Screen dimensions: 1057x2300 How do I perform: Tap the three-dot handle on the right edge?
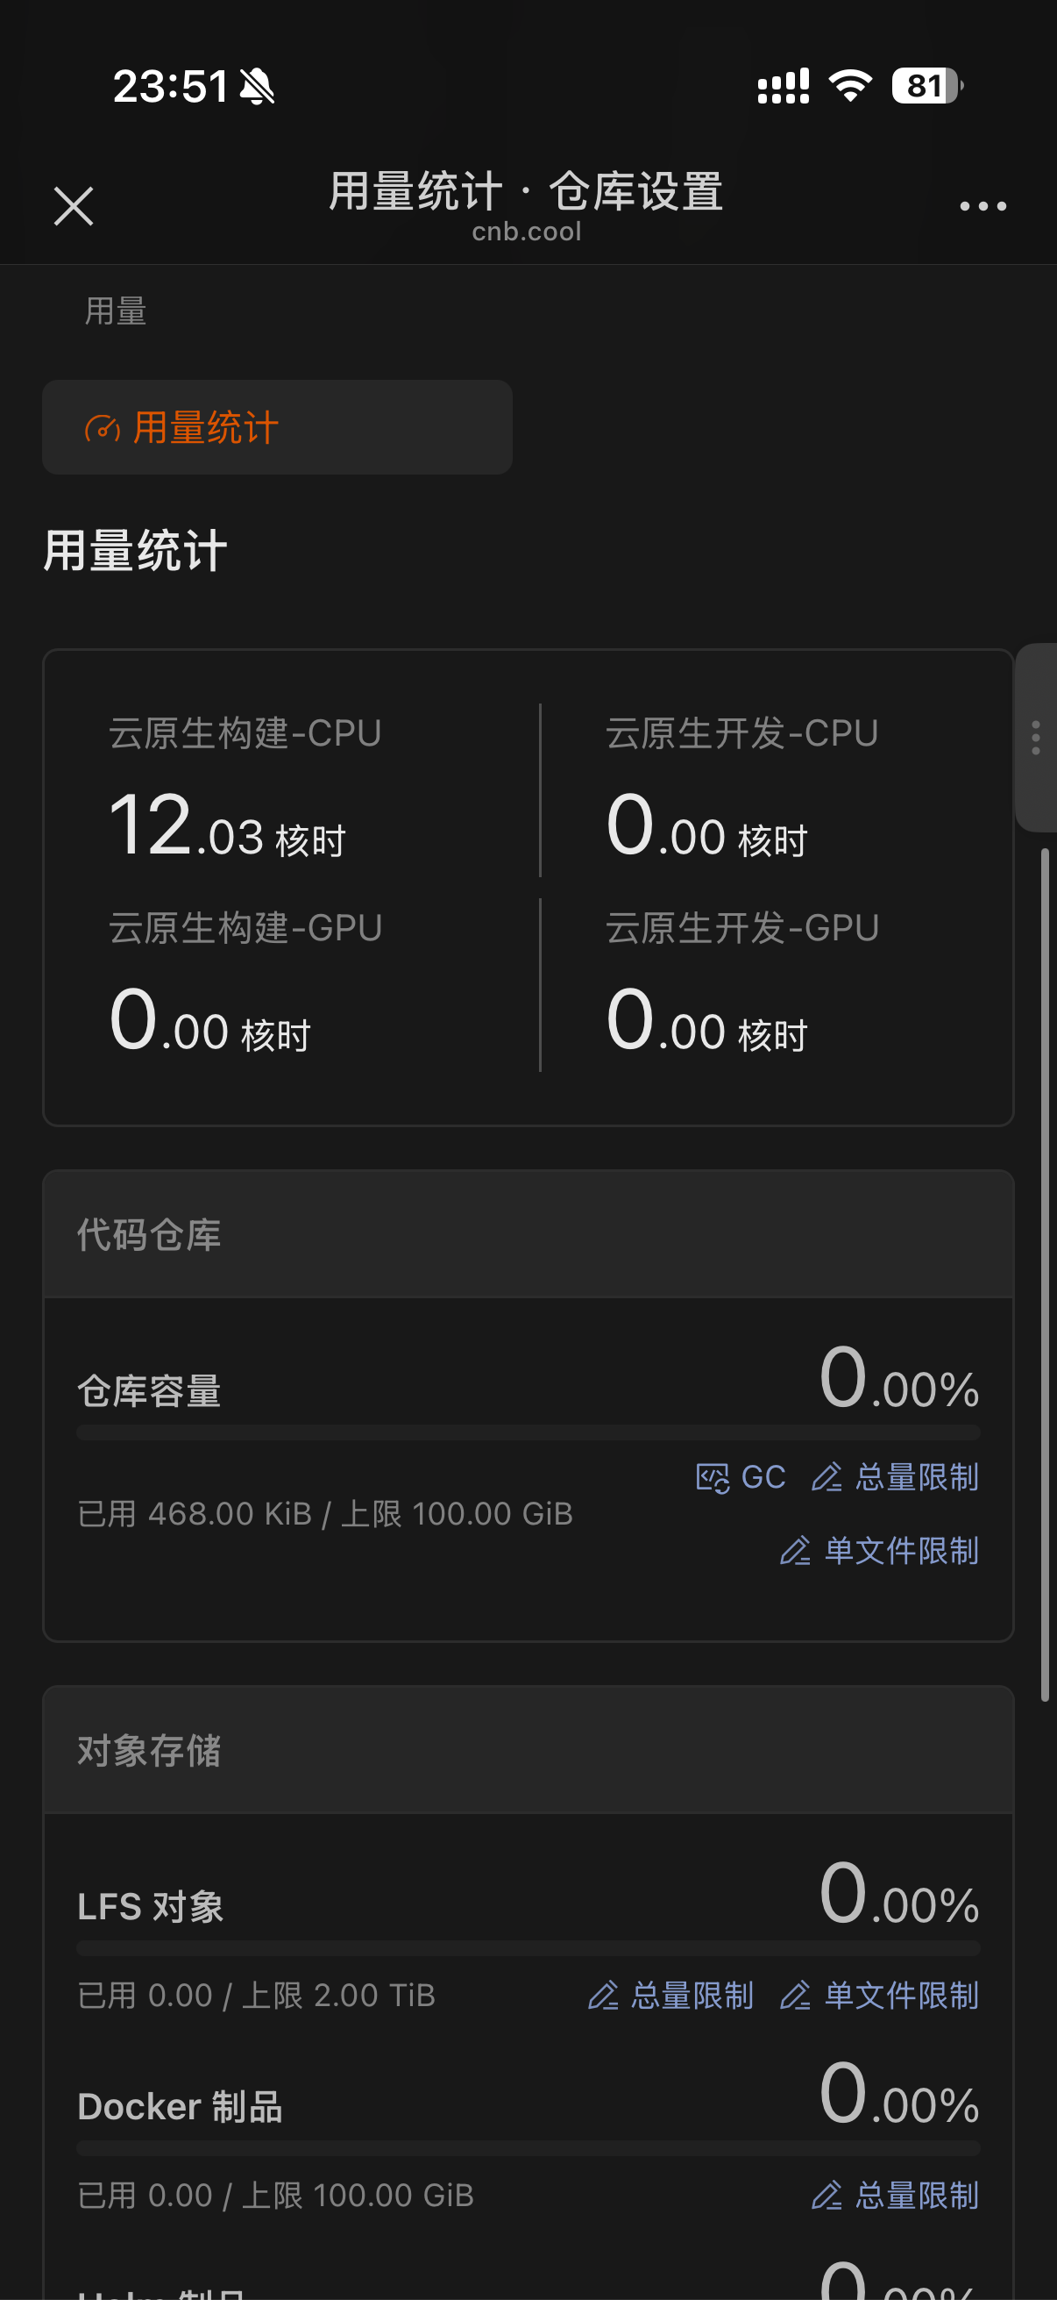click(1036, 738)
